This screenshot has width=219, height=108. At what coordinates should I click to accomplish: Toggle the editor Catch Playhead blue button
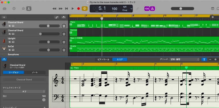pyautogui.click(x=4, y=59)
